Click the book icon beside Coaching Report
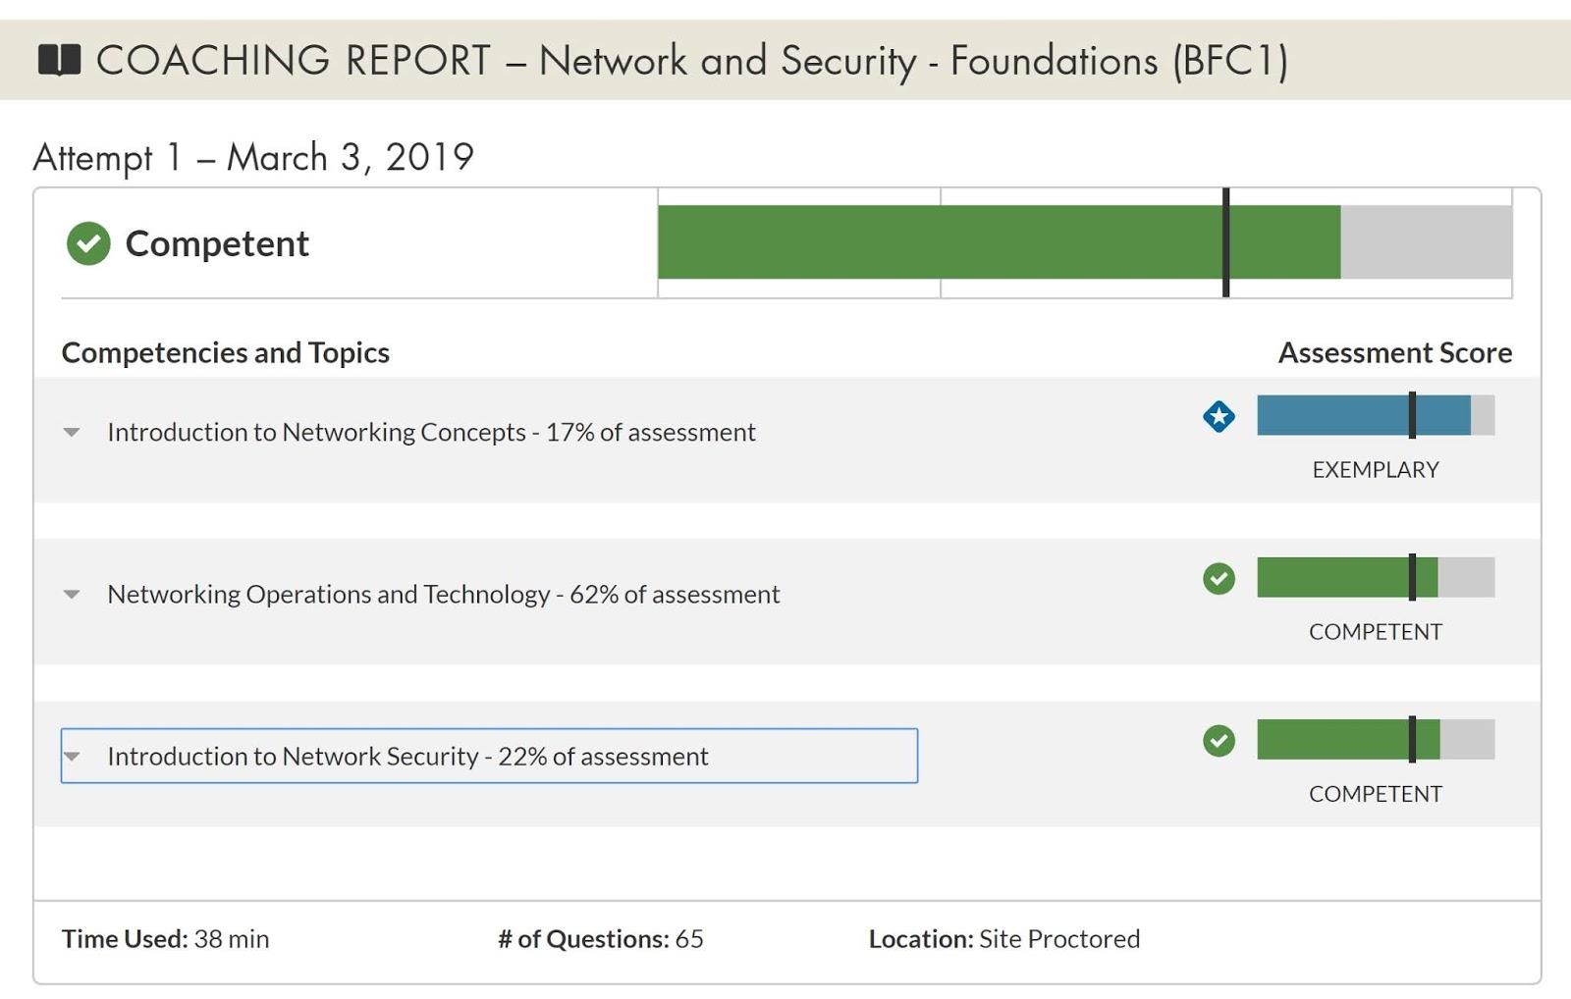Viewport: 1571px width, 999px height. 59,61
